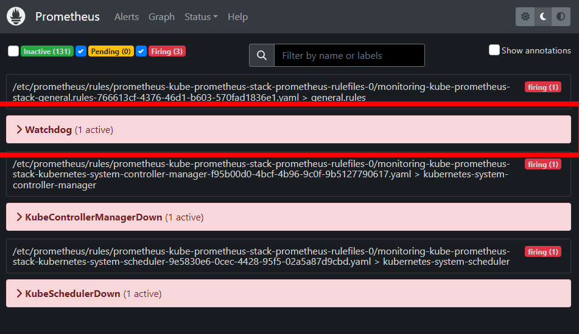Click the KubeControllerManagerDown alert name
Image resolution: width=579 pixels, height=334 pixels.
[93, 217]
